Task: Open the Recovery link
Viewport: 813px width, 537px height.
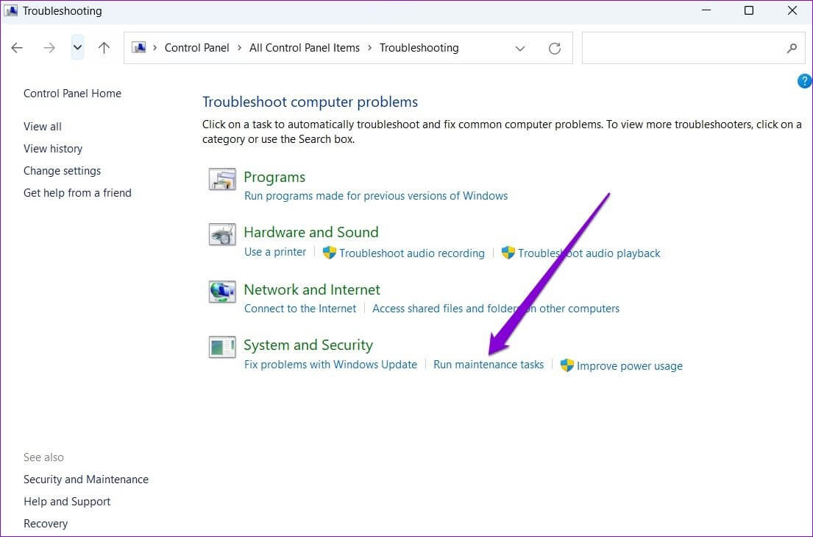Action: (46, 524)
